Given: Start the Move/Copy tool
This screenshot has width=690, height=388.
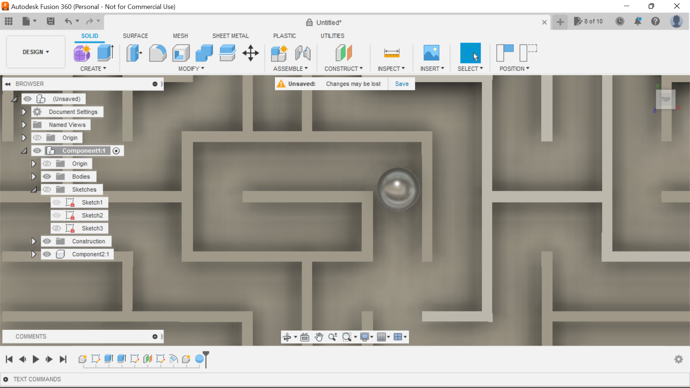Looking at the screenshot, I should (250, 53).
